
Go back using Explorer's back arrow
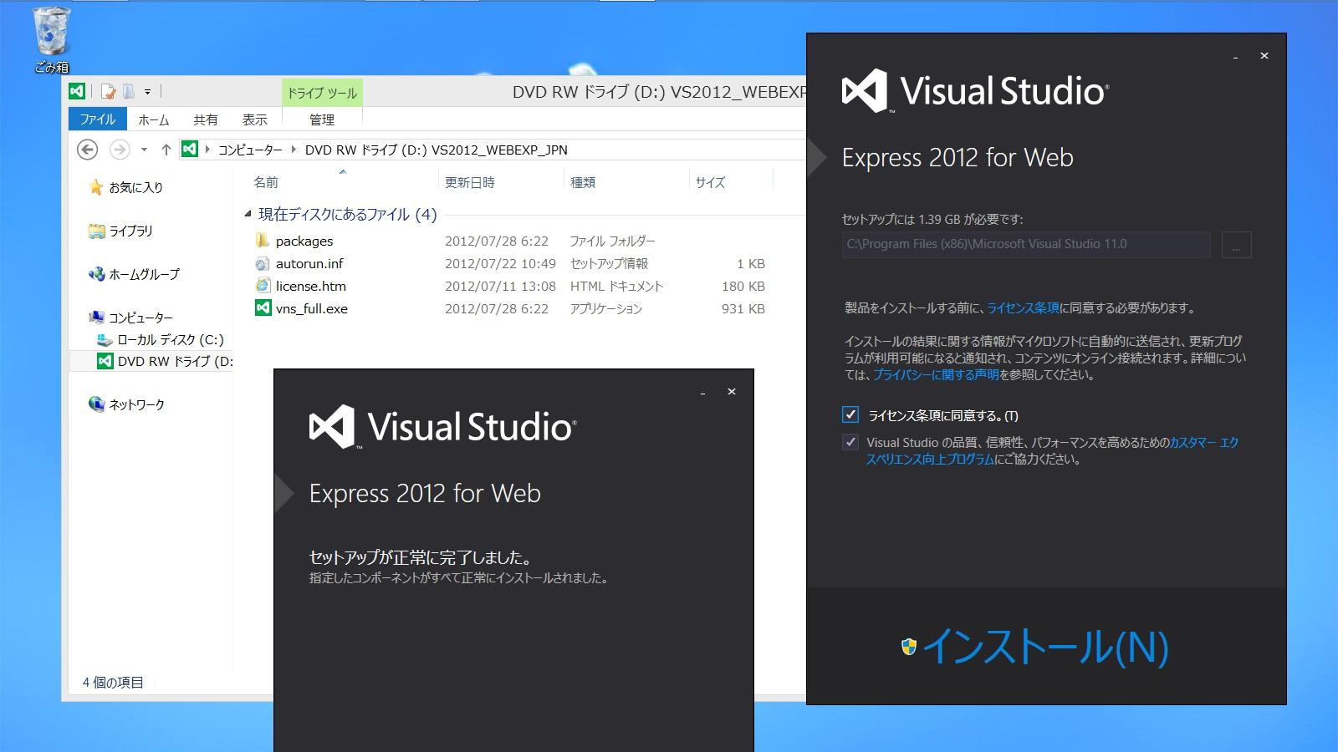pyautogui.click(x=87, y=150)
